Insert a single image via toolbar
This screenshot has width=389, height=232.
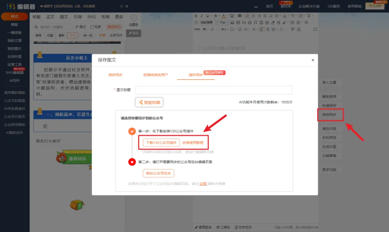click(x=244, y=23)
